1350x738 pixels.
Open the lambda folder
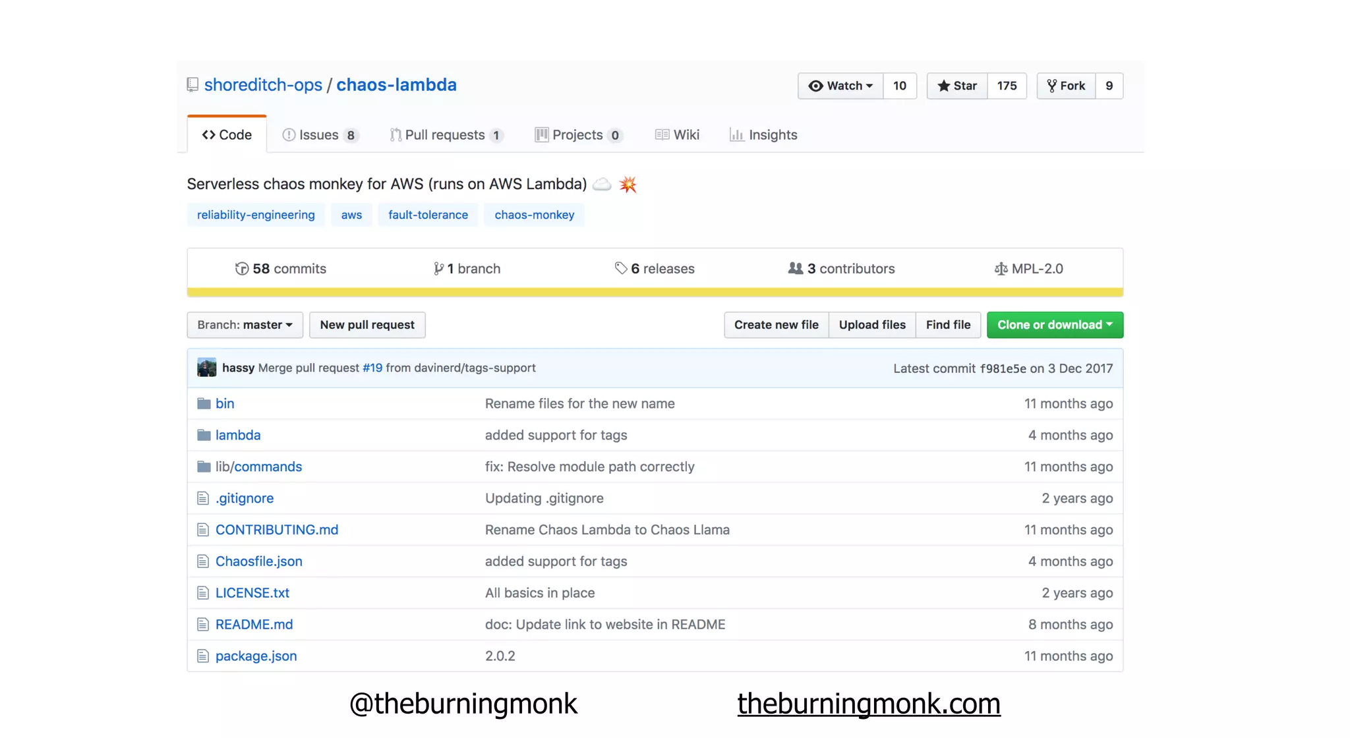click(x=238, y=435)
